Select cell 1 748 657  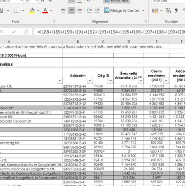tap(156, 138)
